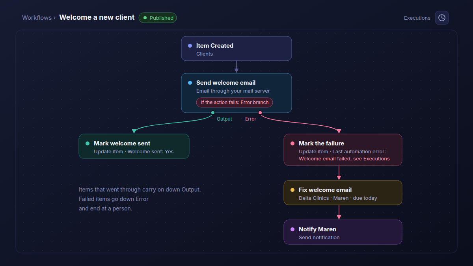The image size is (473, 266).
Task: Click the yellow dot on Fix welcome email
Action: pos(292,190)
